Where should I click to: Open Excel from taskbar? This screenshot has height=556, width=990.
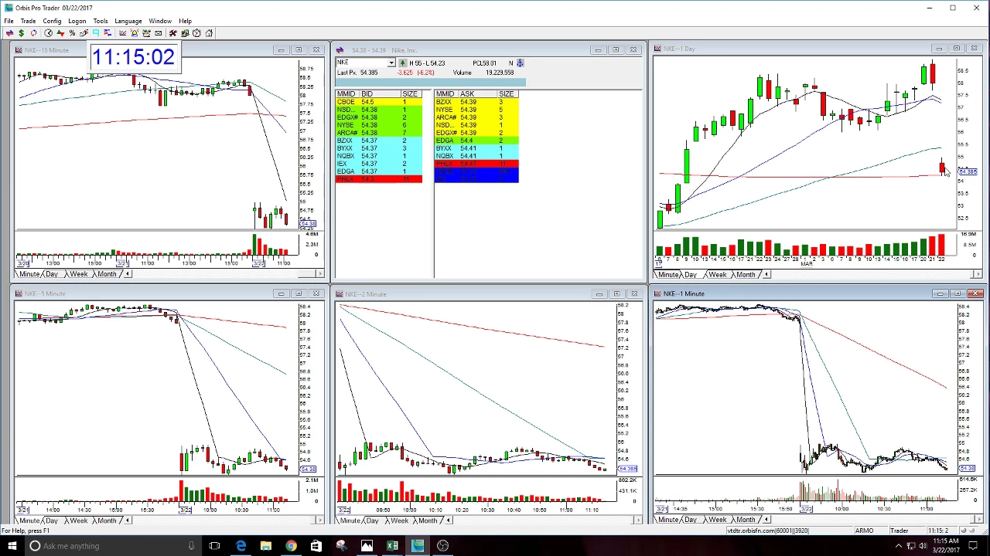[x=392, y=546]
